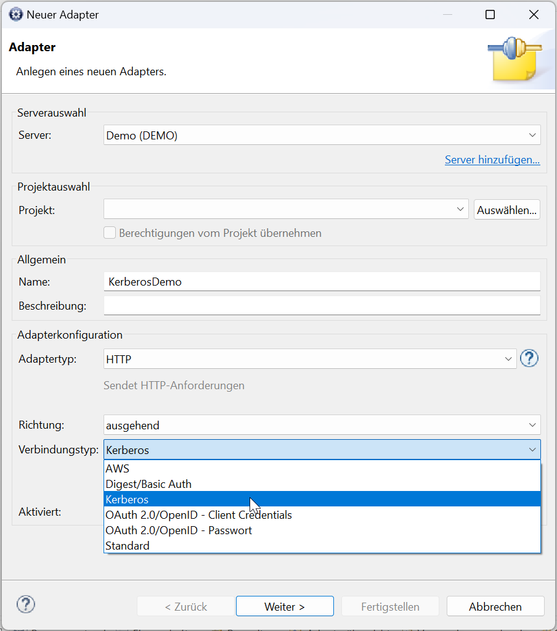Select the Standard connection type
Viewport: 557px width, 631px height.
[x=322, y=545]
